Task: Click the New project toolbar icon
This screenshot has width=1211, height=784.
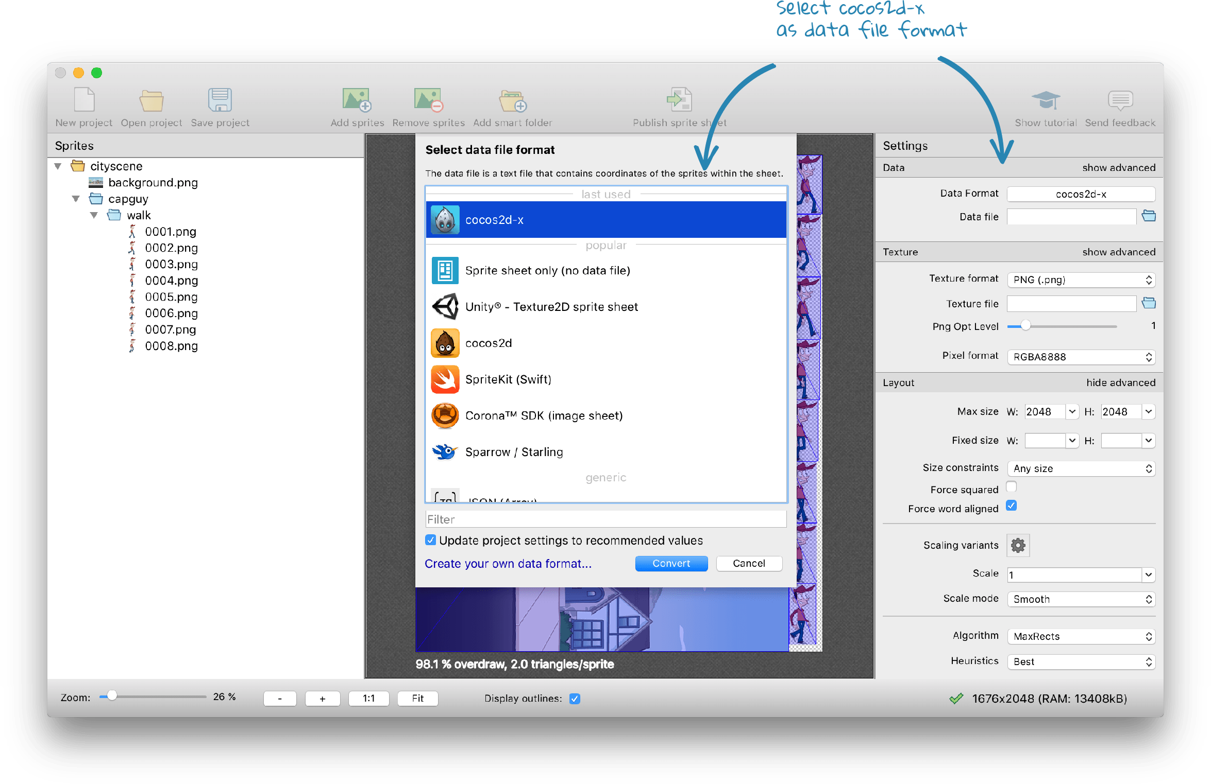Action: click(x=84, y=100)
